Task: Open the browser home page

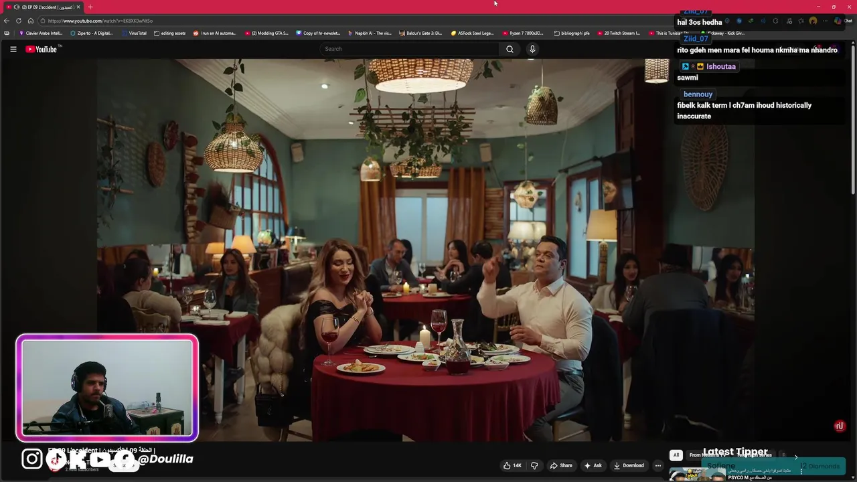Action: tap(31, 21)
